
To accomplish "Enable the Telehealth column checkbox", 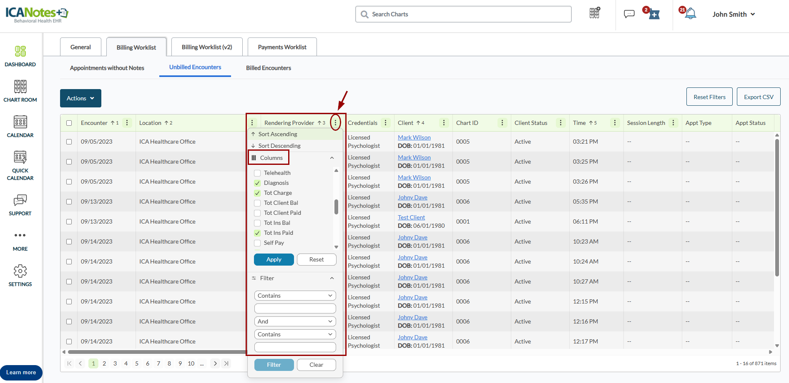I will coord(257,173).
